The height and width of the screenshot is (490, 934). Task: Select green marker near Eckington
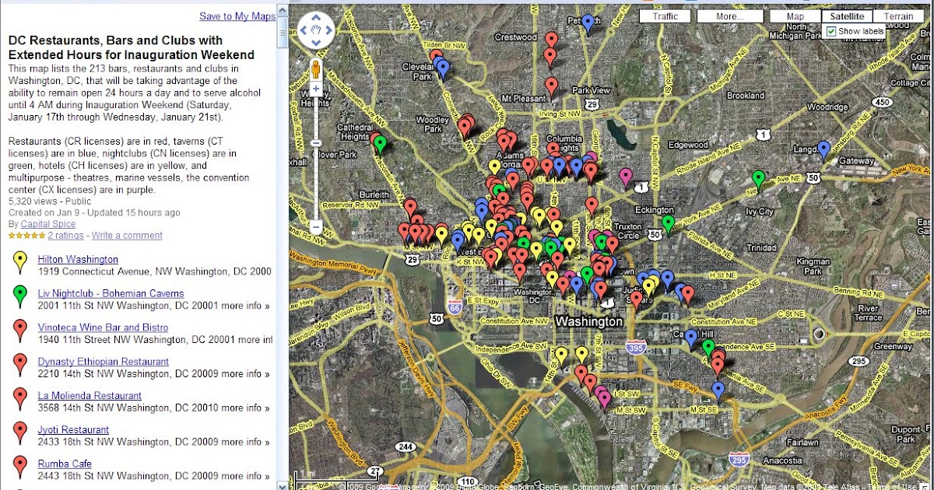(x=668, y=224)
